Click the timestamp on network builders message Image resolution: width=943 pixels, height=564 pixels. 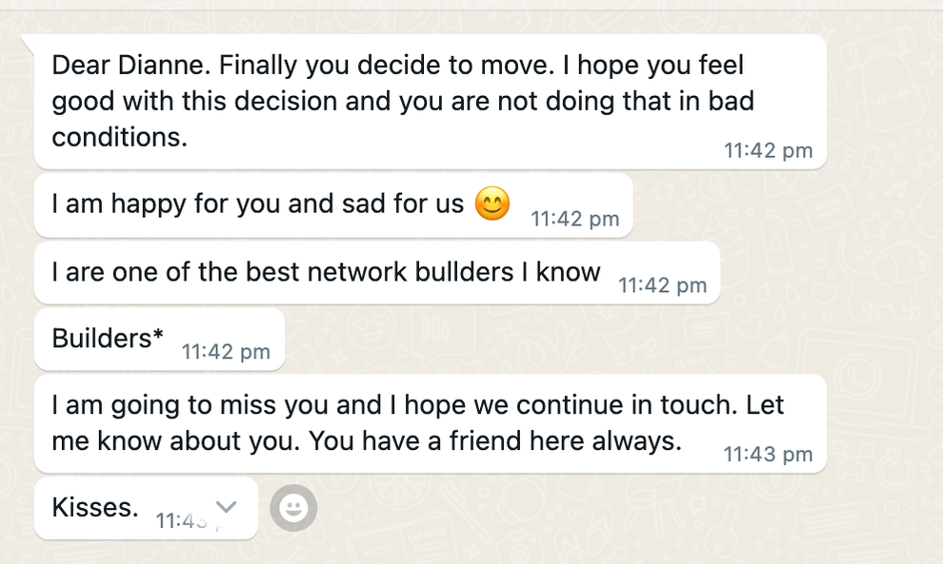click(x=663, y=285)
